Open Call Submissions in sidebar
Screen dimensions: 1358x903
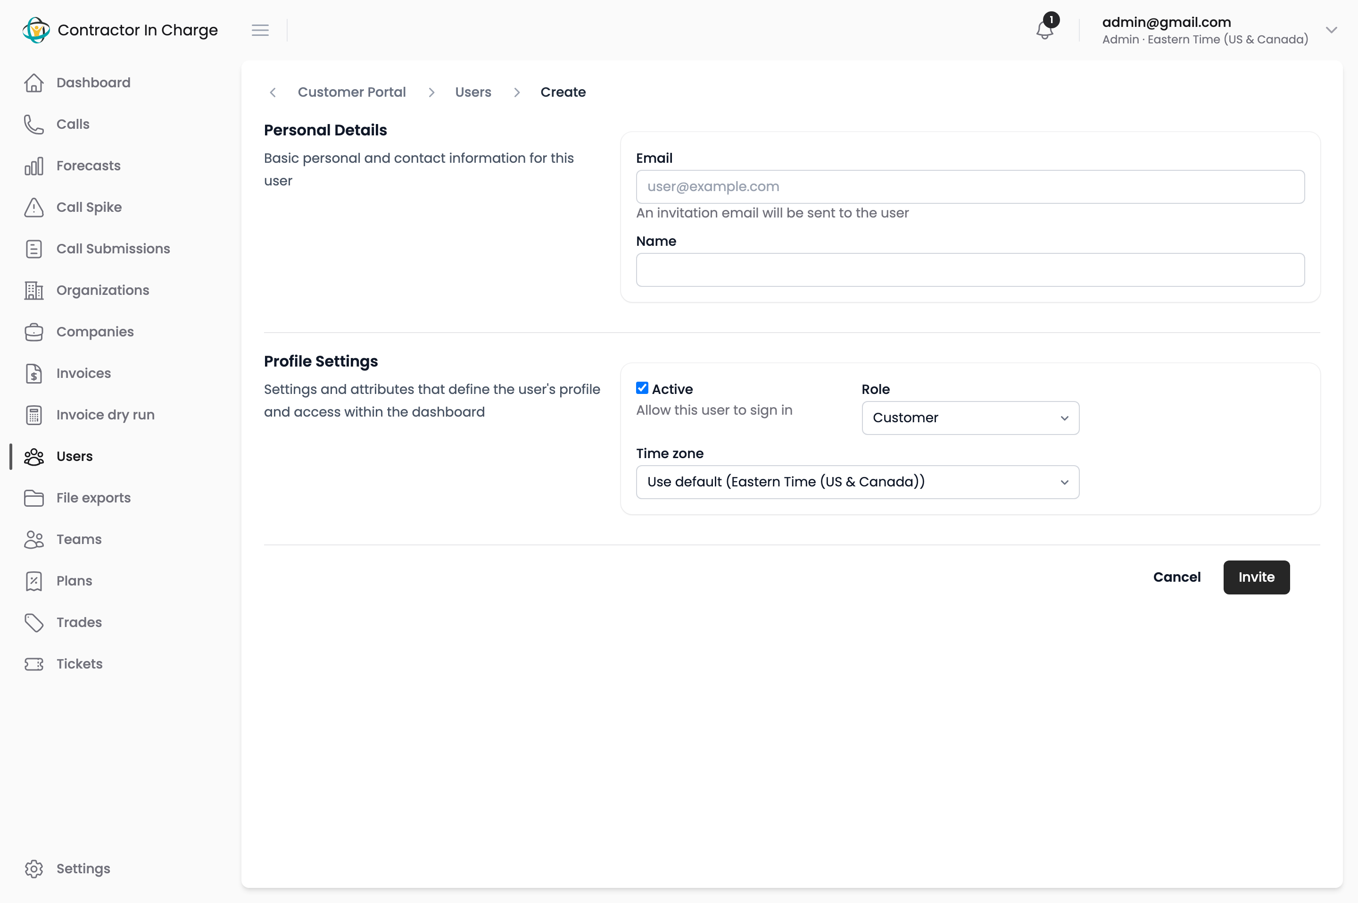pos(113,249)
